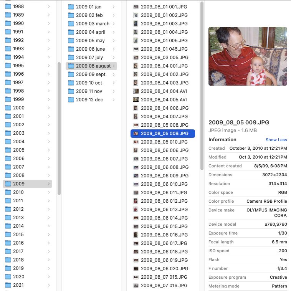
Task: Select file 2009_08_05 009.JPG
Action: (163, 134)
